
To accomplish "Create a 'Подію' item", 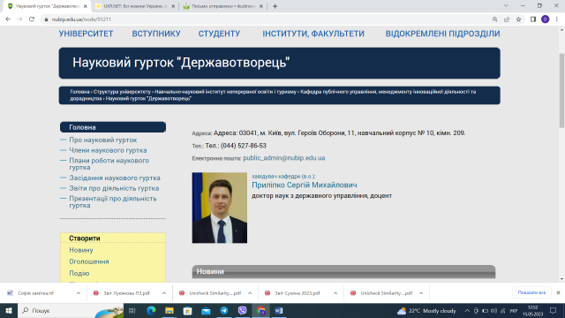I will [79, 273].
